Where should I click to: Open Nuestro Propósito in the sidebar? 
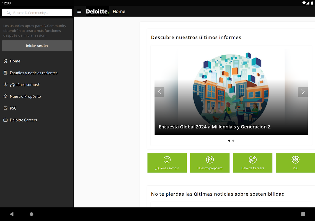coord(37,96)
